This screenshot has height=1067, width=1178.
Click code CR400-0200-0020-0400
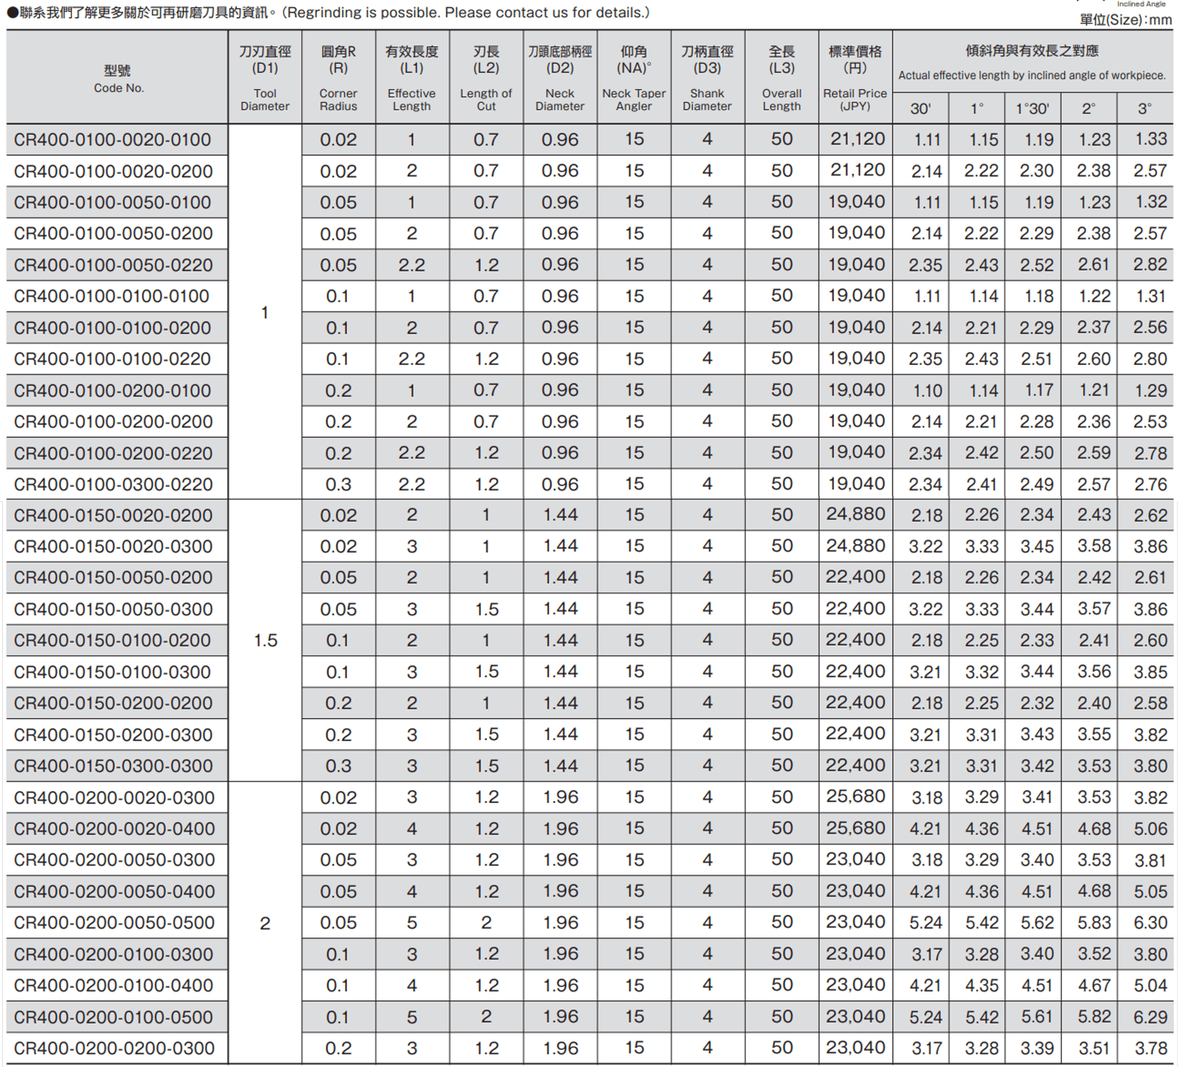click(114, 829)
